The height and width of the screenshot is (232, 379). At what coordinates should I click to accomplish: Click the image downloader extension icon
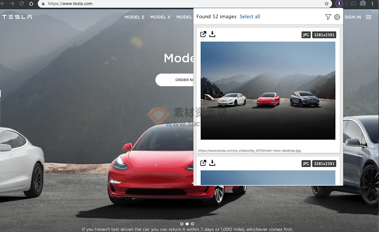339,3
